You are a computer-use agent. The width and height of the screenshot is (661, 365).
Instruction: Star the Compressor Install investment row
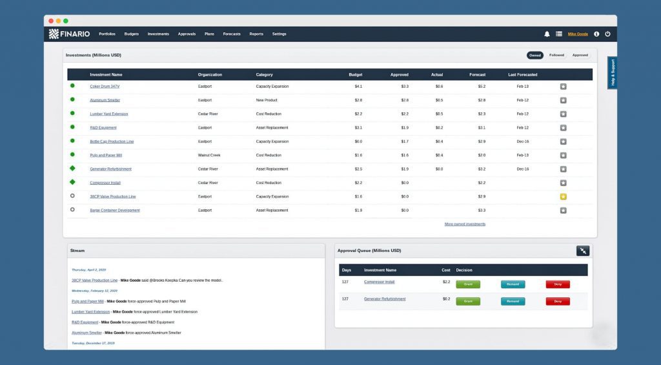click(x=563, y=183)
